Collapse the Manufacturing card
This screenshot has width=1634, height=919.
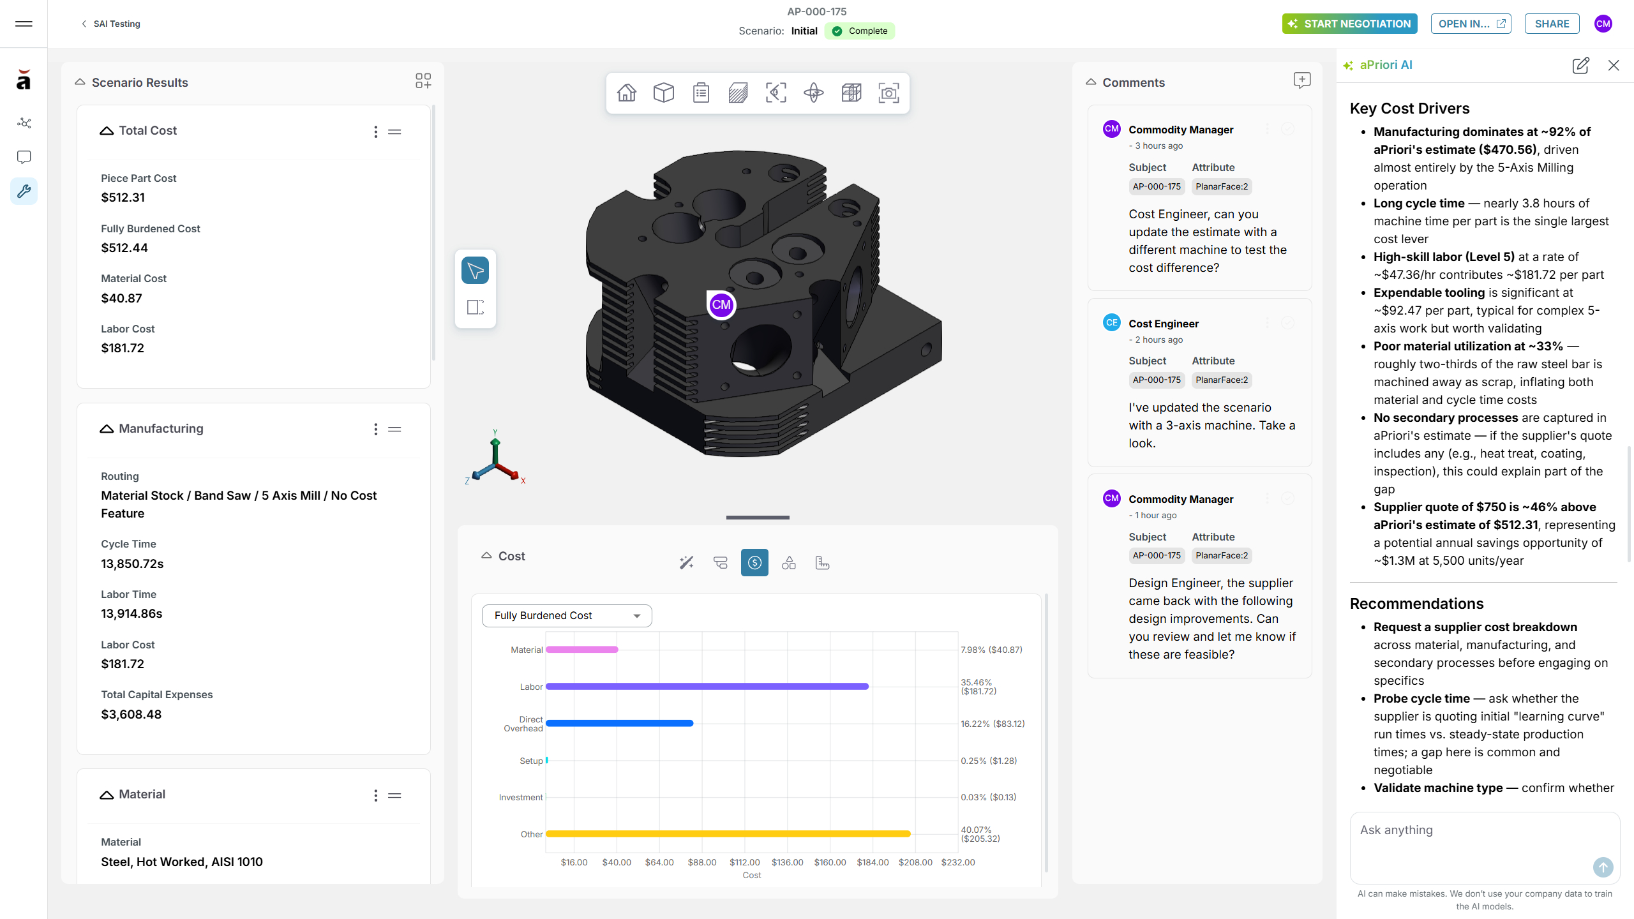(x=107, y=429)
